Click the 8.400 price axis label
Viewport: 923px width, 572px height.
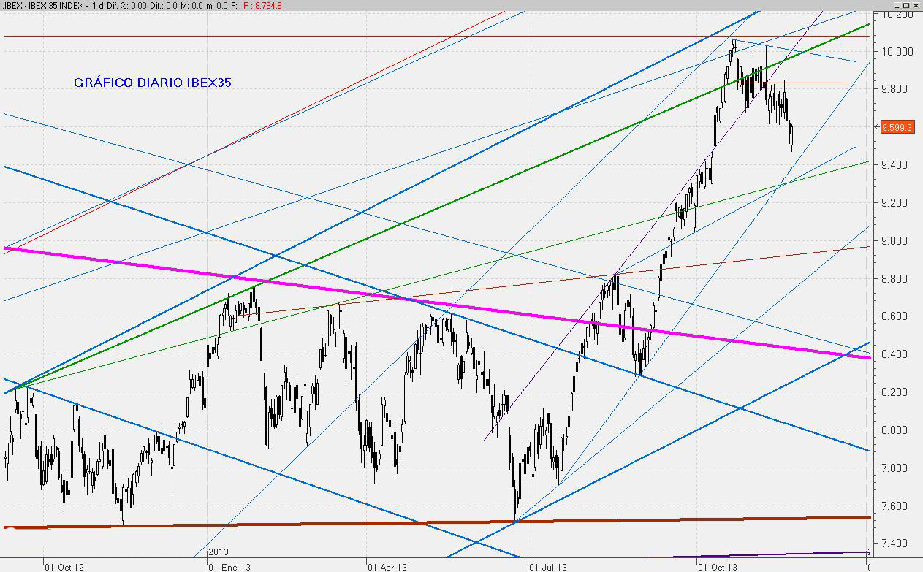[x=896, y=354]
